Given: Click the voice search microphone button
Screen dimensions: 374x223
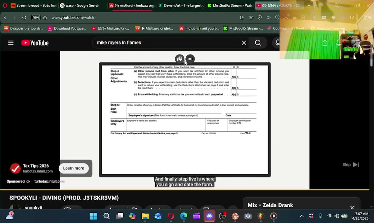Looking at the screenshot, I should (x=277, y=43).
